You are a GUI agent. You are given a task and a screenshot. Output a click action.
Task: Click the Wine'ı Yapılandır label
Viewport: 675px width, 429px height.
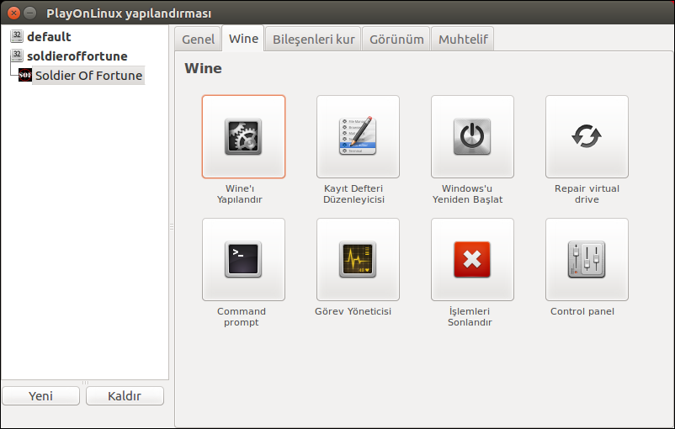239,193
